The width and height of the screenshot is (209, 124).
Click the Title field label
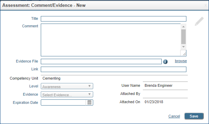point(35,18)
